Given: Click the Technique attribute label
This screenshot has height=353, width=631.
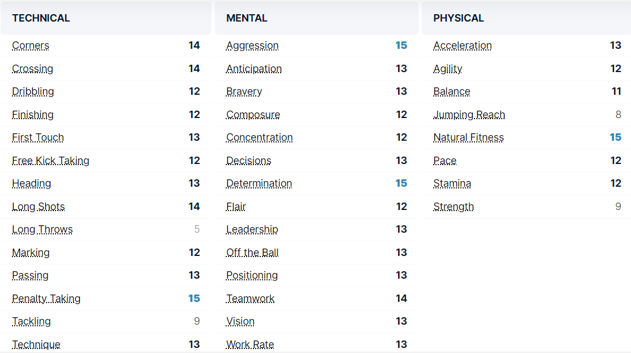Looking at the screenshot, I should [36, 344].
